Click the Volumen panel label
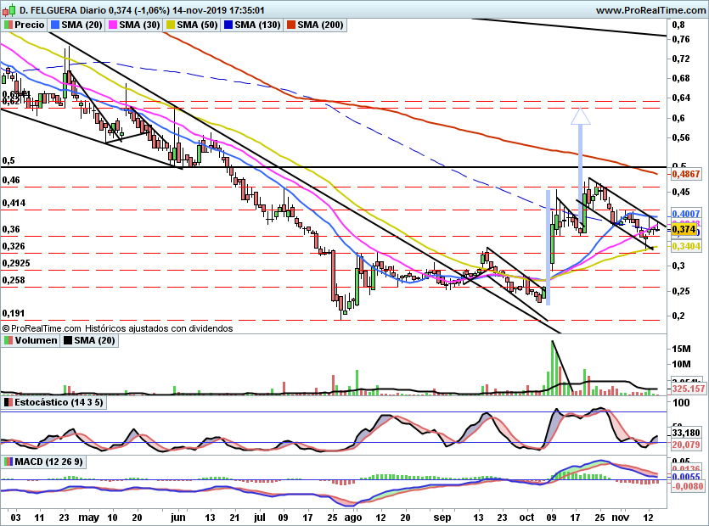709x526 pixels. (35, 340)
